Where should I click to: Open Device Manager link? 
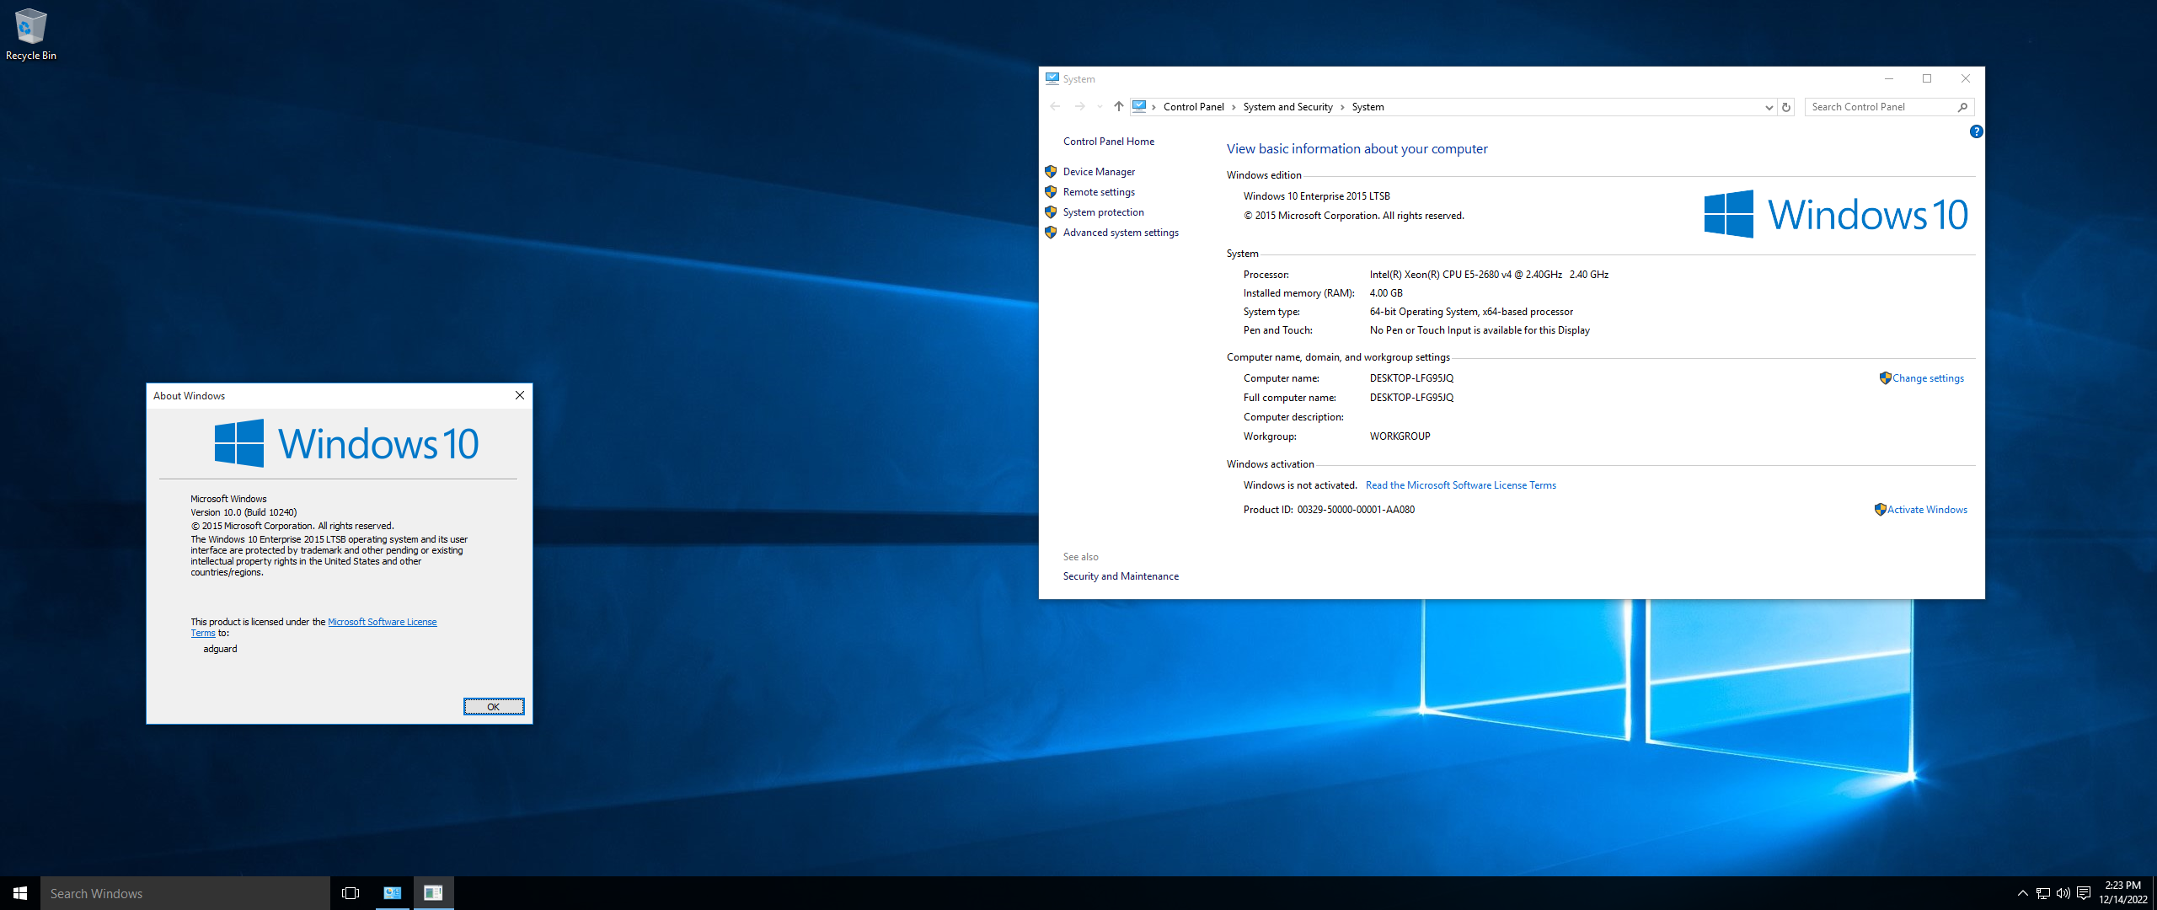(1099, 172)
